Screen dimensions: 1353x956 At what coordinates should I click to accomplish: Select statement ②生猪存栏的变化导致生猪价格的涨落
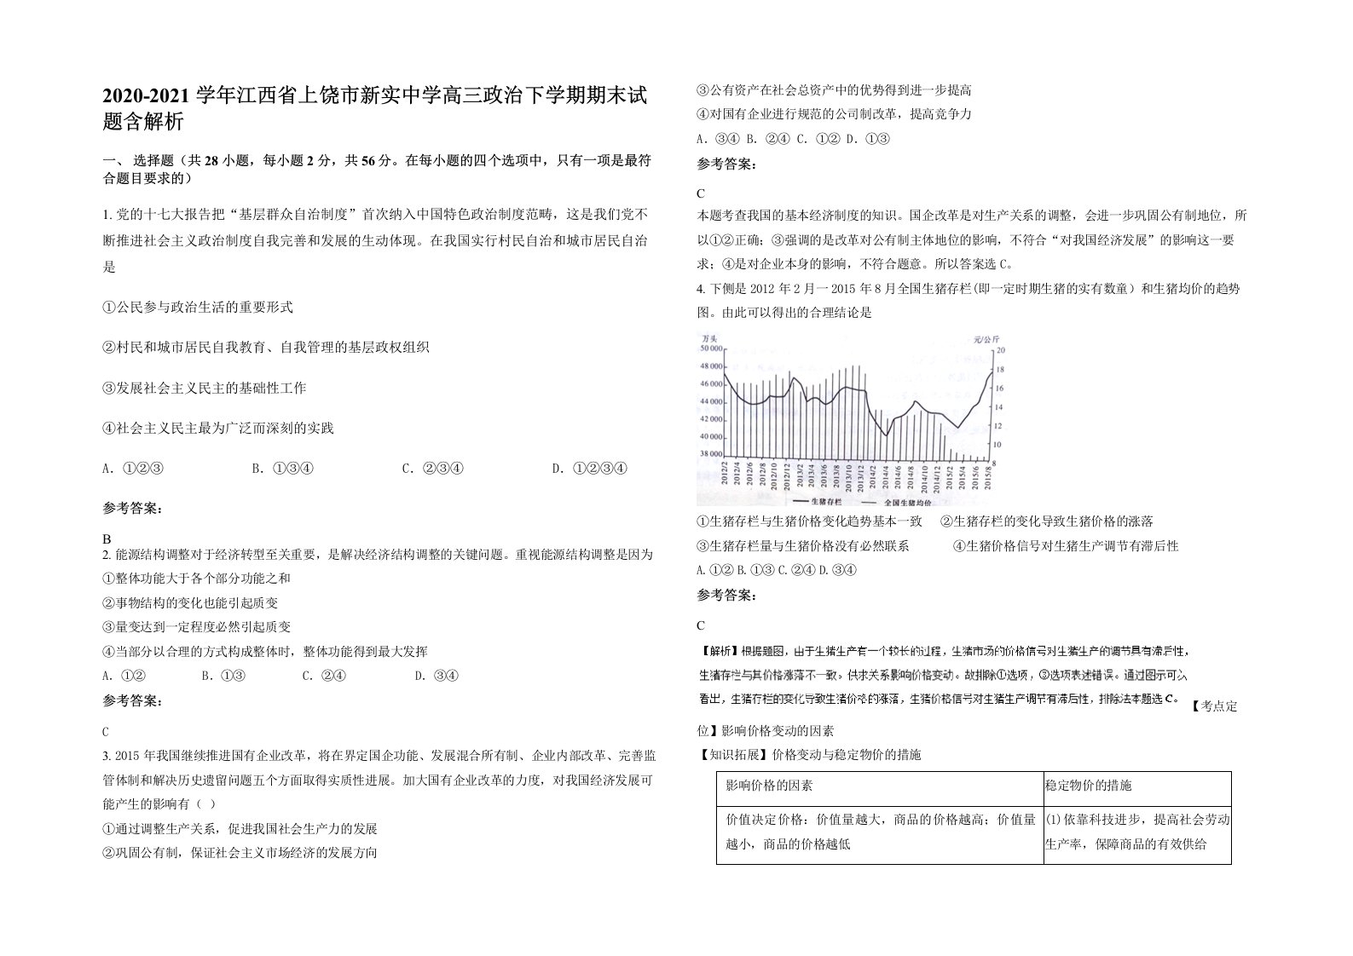tap(1047, 521)
